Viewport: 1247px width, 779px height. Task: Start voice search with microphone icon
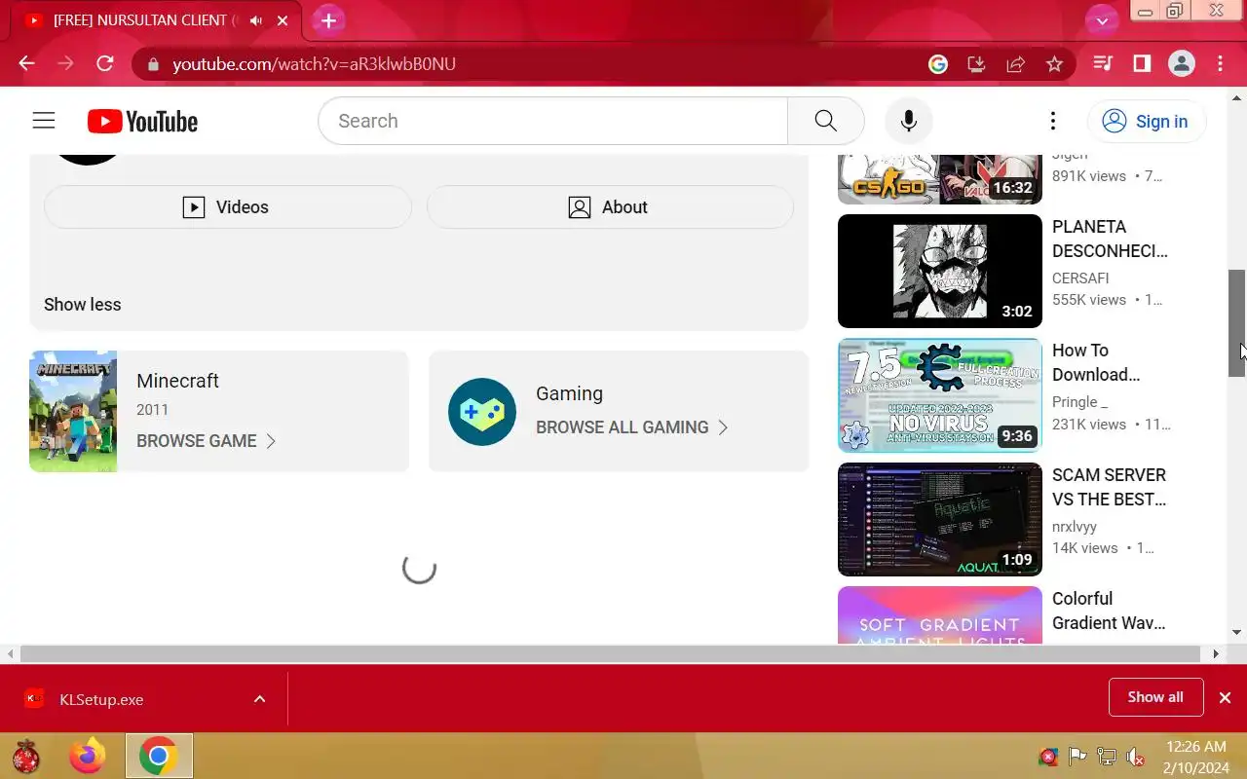tap(908, 121)
